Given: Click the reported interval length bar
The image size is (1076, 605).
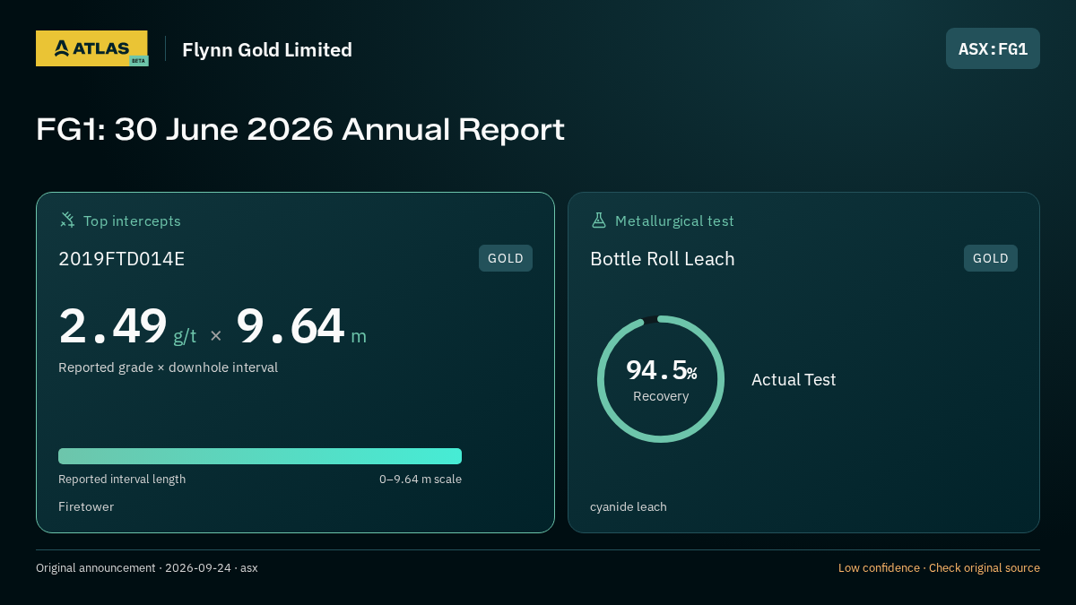Looking at the screenshot, I should click(x=260, y=456).
